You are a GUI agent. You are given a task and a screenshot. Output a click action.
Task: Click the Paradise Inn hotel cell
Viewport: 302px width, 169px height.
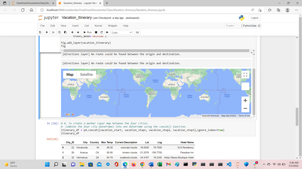(x=187, y=153)
